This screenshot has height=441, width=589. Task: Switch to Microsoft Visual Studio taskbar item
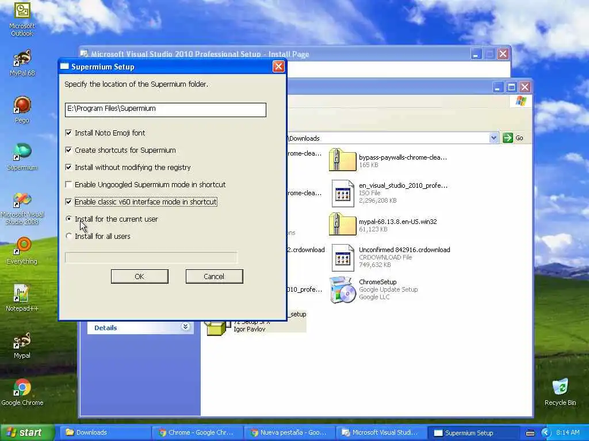pyautogui.click(x=382, y=433)
